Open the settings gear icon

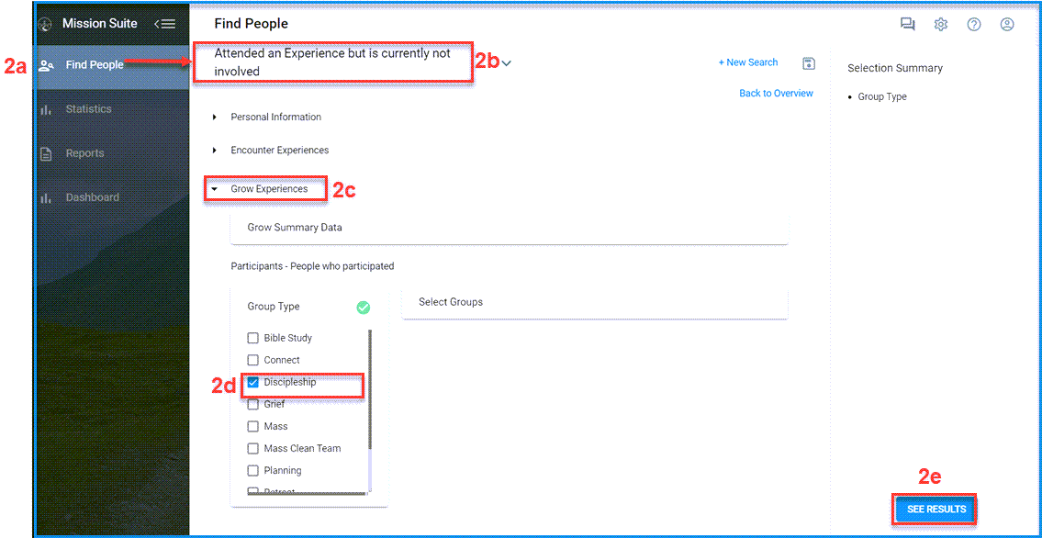(x=940, y=25)
